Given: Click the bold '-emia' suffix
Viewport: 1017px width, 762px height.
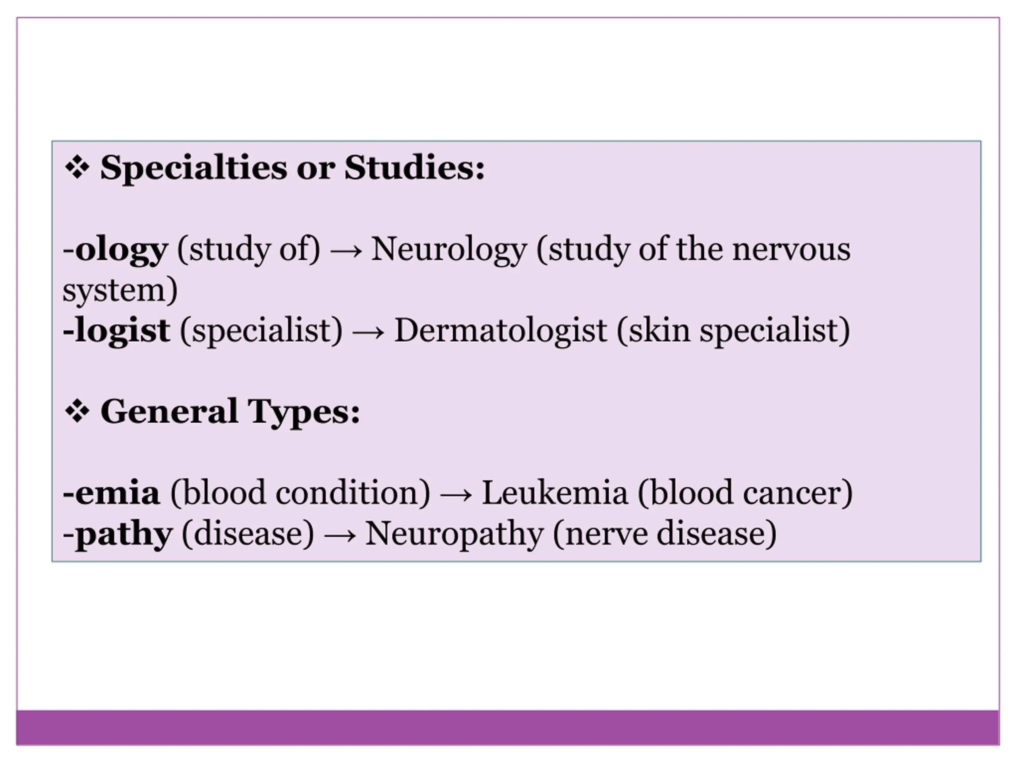Looking at the screenshot, I should (x=111, y=493).
